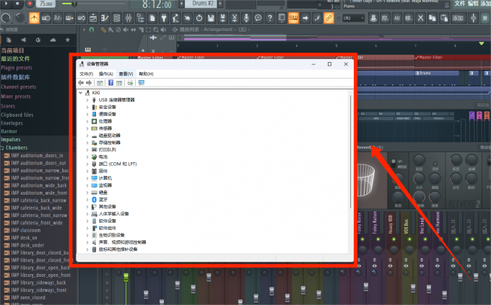491x305 pixels.
Task: Click the 监视器 monitor device icon
Action: click(x=94, y=185)
